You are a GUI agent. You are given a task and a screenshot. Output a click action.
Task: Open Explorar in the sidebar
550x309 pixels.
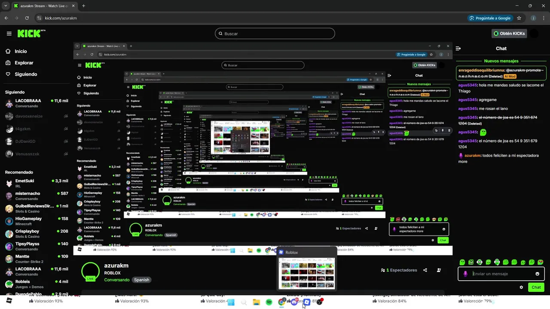click(24, 63)
